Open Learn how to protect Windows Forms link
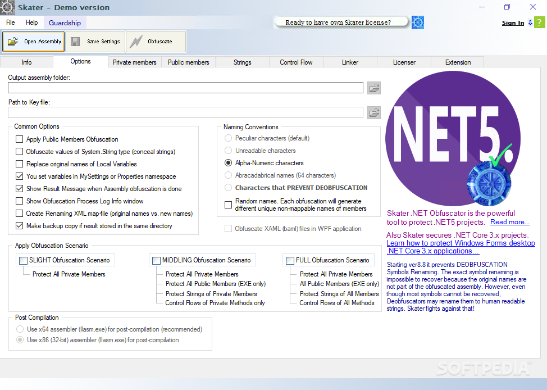 click(461, 247)
